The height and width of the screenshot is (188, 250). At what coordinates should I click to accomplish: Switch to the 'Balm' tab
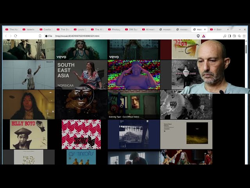216,29
